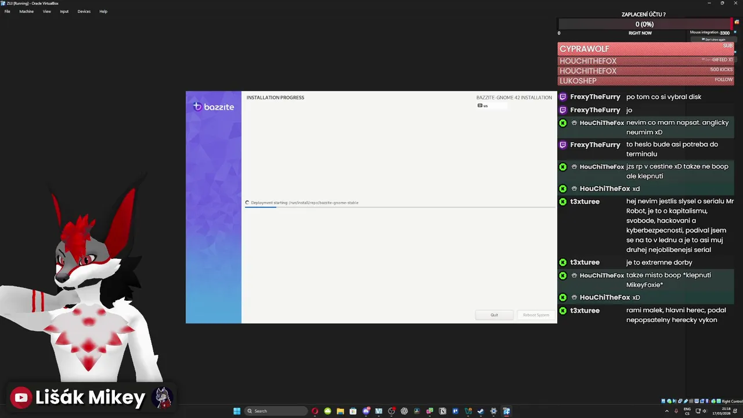743x418 pixels.
Task: Open ChatGPT from taskbar
Action: click(404, 411)
